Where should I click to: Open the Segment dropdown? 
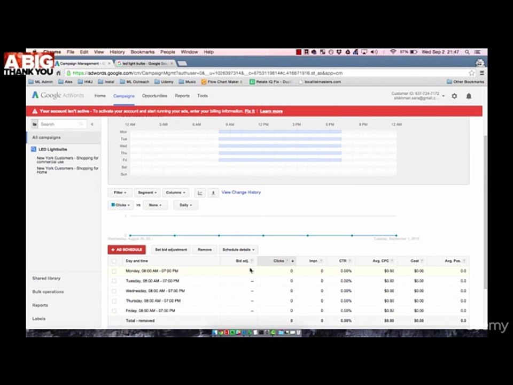click(147, 192)
